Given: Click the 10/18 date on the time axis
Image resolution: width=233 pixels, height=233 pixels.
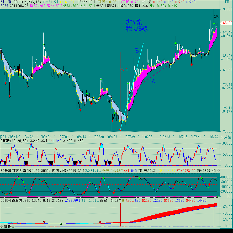Looking at the screenshot, I should click(x=183, y=137).
